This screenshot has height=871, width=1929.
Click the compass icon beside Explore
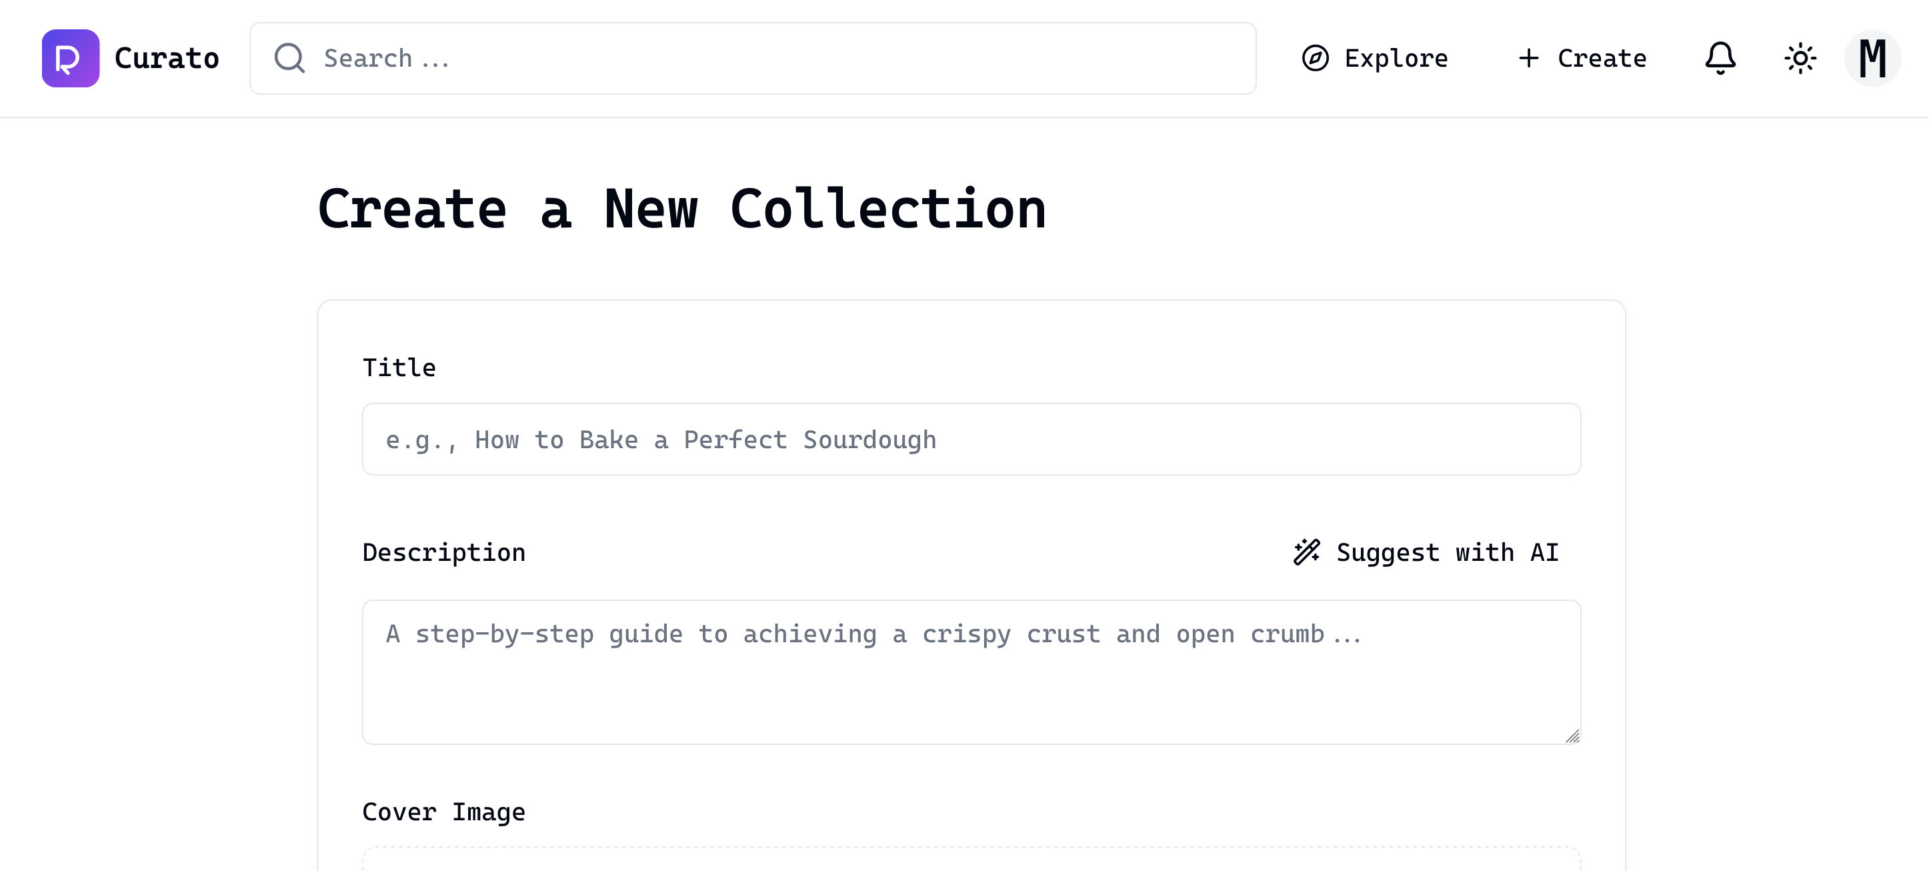click(x=1315, y=59)
